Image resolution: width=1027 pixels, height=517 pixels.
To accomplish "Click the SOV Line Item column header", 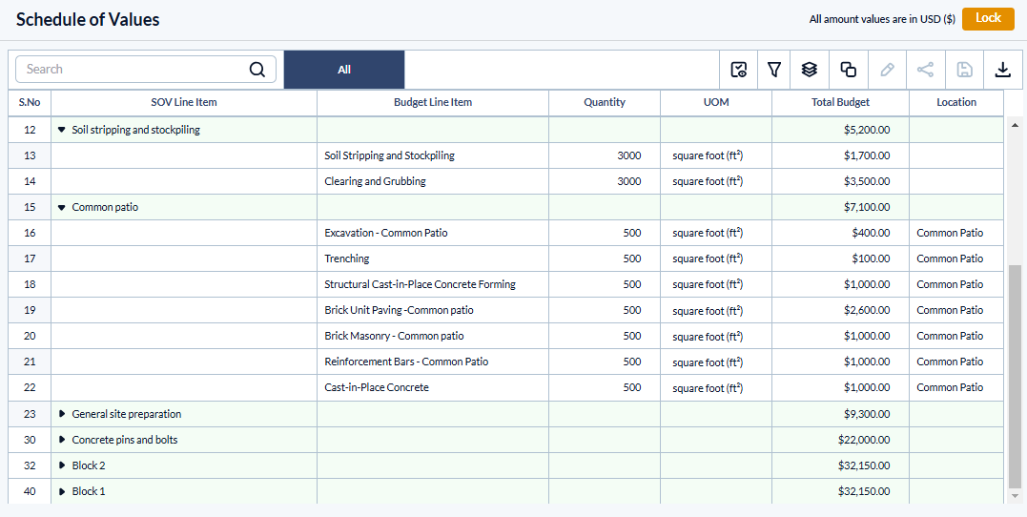I will pos(183,102).
